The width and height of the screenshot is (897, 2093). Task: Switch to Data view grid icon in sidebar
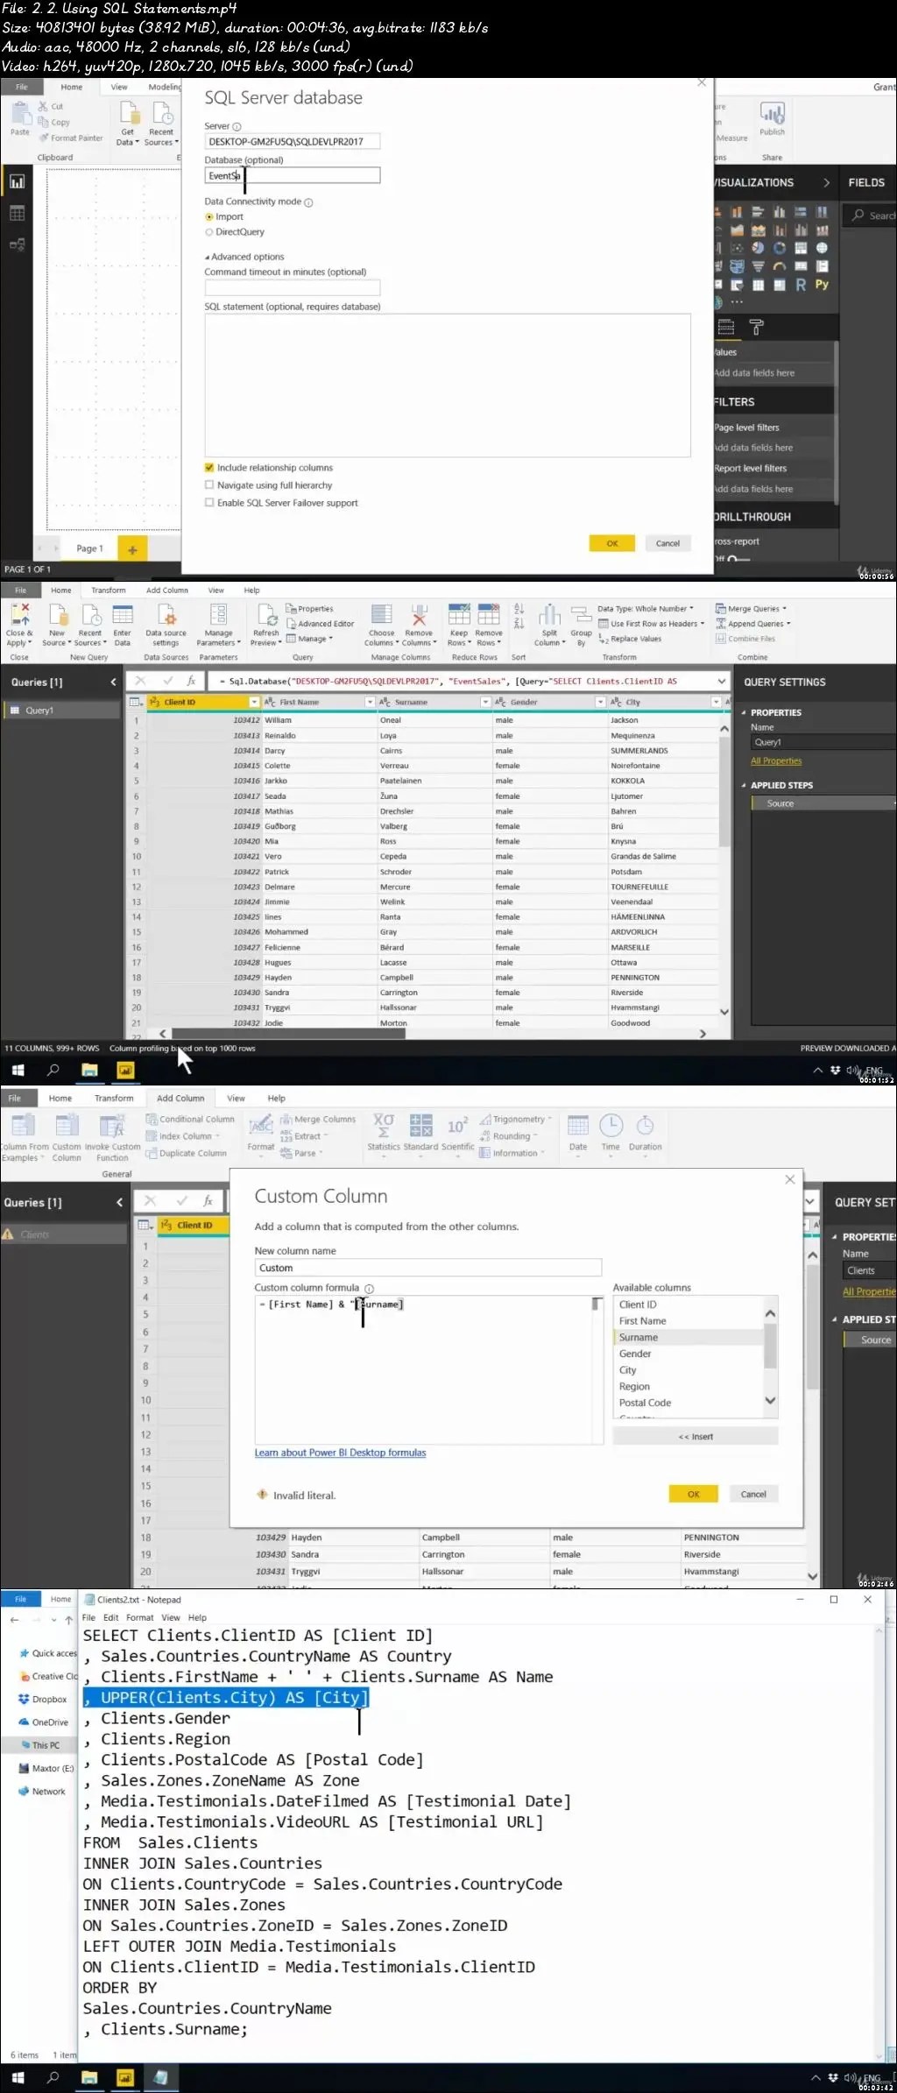[x=17, y=213]
